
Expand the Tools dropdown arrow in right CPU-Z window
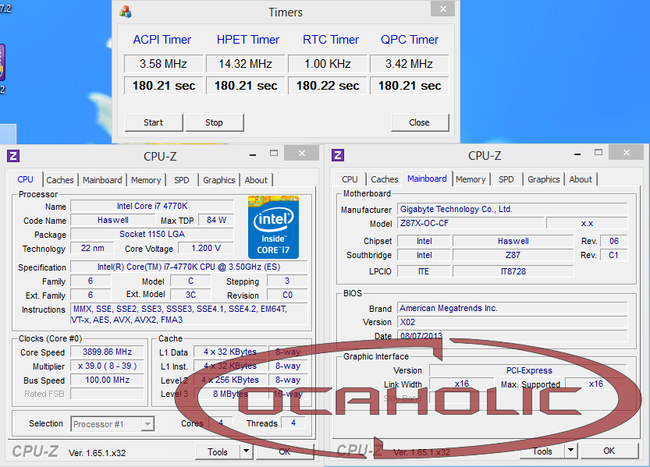pyautogui.click(x=571, y=451)
